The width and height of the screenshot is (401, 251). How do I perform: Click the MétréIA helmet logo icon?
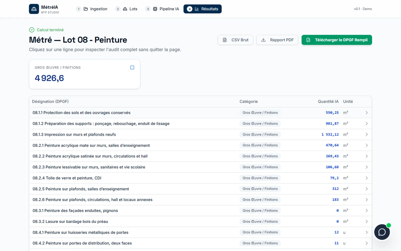point(34,9)
